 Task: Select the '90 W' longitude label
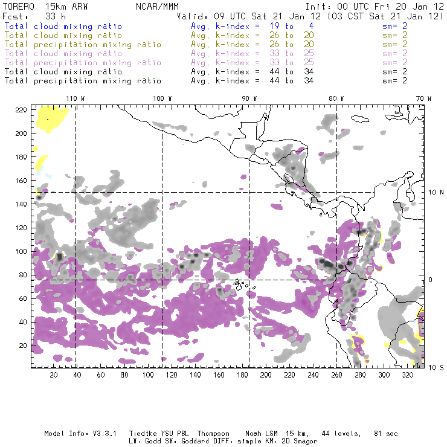249,98
